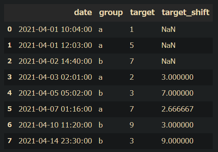Click NaN target_shift in row 0
Image resolution: width=218 pixels, height=152 pixels.
click(x=168, y=29)
